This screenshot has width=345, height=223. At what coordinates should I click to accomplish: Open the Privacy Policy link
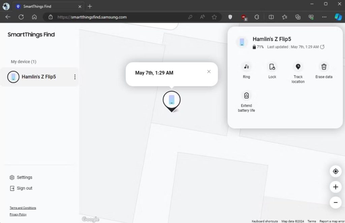[x=18, y=214]
